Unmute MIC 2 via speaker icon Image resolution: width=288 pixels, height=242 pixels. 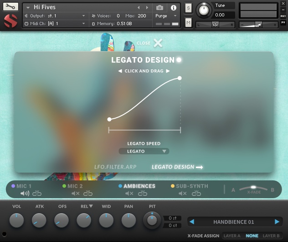coord(76,194)
